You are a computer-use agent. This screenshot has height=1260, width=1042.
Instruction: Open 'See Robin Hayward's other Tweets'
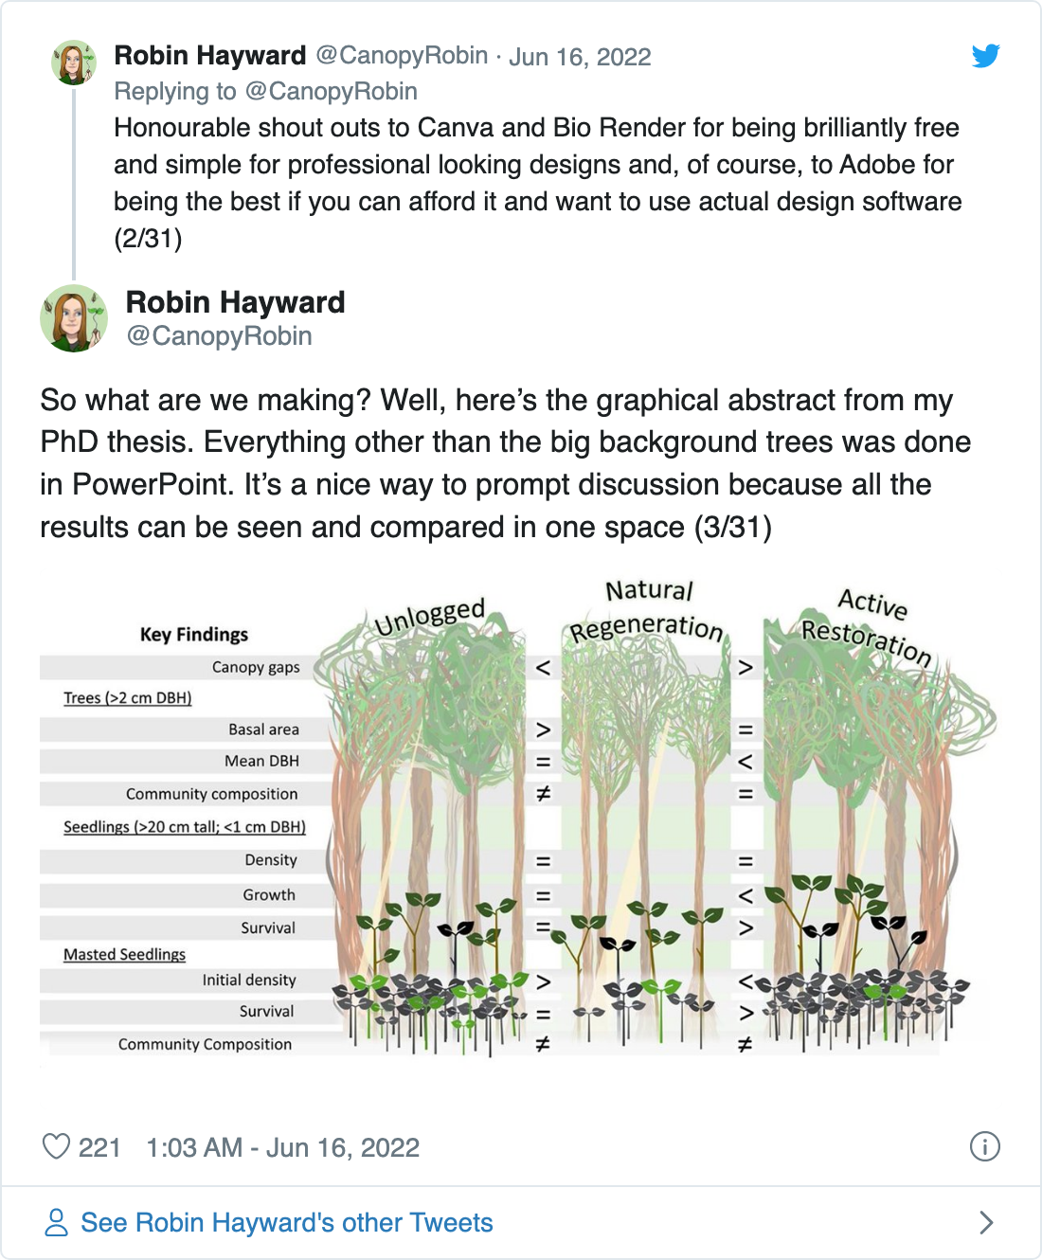[286, 1222]
